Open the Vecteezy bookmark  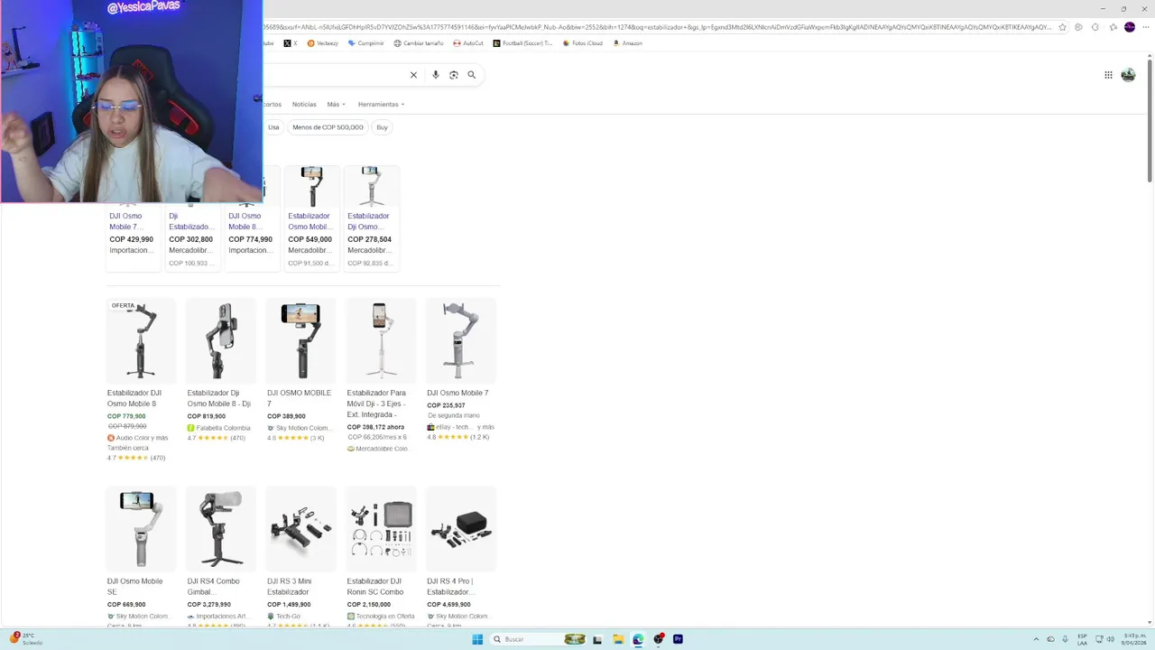tap(323, 43)
